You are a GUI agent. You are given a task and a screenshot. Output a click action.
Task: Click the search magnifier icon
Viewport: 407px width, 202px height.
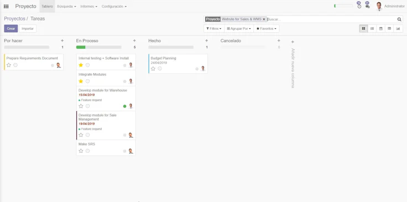coord(399,19)
